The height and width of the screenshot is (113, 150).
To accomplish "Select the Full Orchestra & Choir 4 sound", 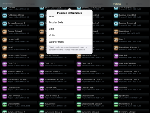I will tap(93, 81).
